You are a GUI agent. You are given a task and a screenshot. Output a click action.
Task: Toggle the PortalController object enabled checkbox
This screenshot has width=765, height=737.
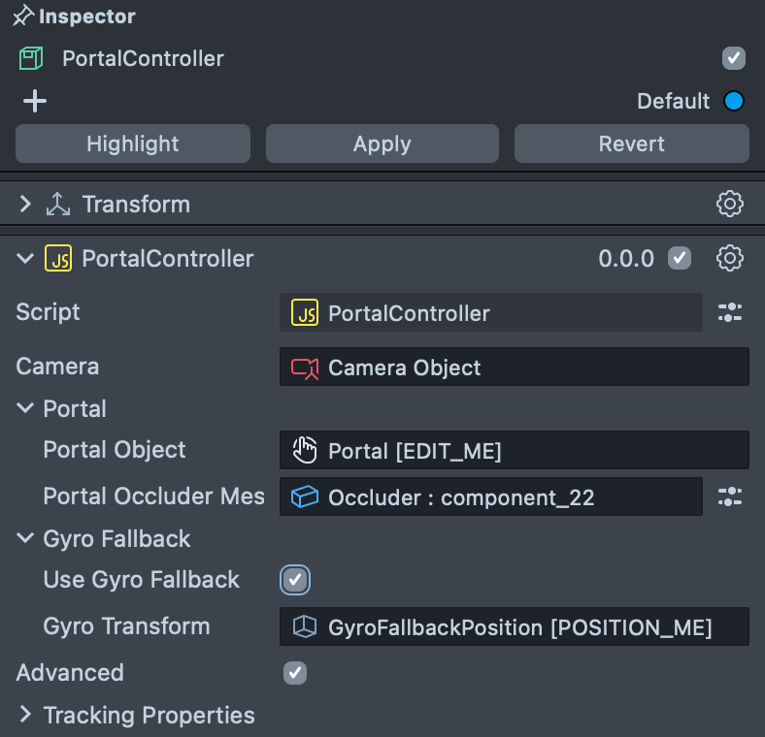point(734,58)
